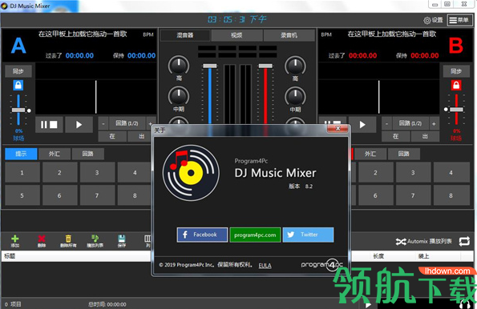Image resolution: width=477 pixels, height=309 pixels.
Task: Open the hamburger menu button
Action: coord(459,20)
